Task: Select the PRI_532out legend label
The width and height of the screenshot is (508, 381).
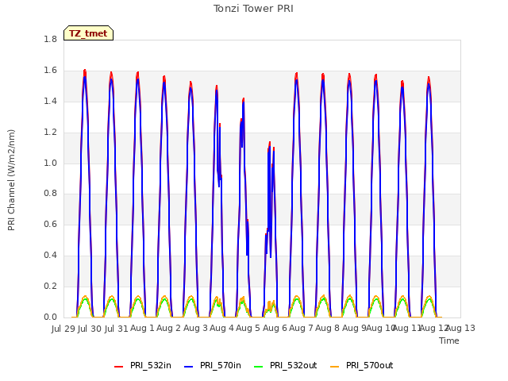Action: [x=293, y=365]
